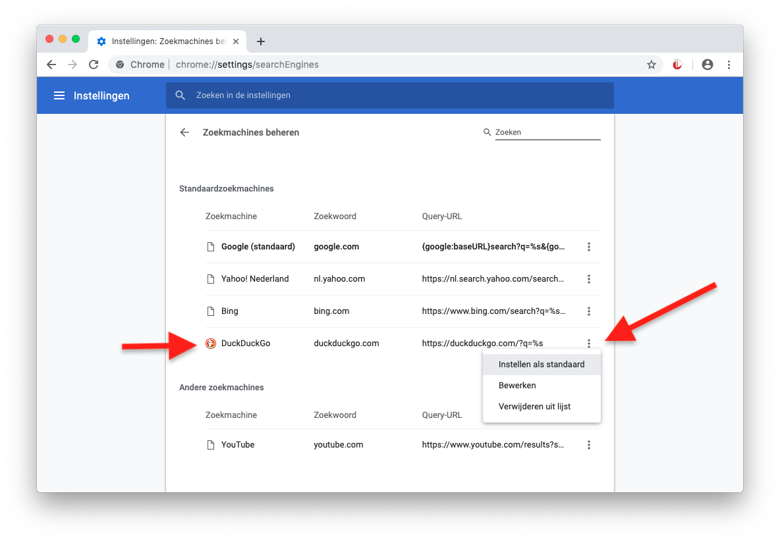Select 'Verwijderen uit lijst' menu entry
The width and height of the screenshot is (780, 541).
534,407
